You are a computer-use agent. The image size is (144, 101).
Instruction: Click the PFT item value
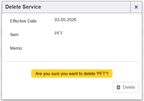point(59,33)
